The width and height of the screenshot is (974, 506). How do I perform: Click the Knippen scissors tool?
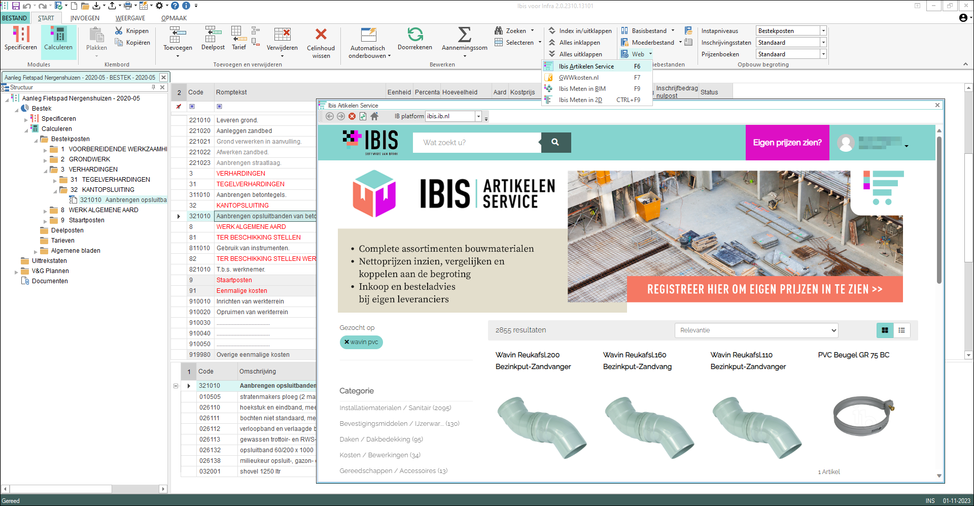coord(132,31)
